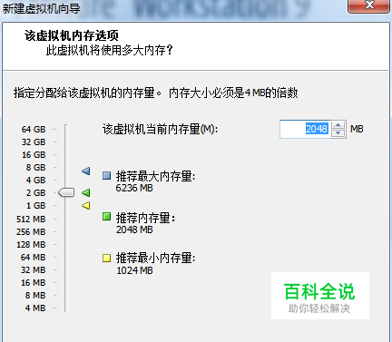Decrease memory with the spinner down arrow
This screenshot has width=392, height=342.
338,133
